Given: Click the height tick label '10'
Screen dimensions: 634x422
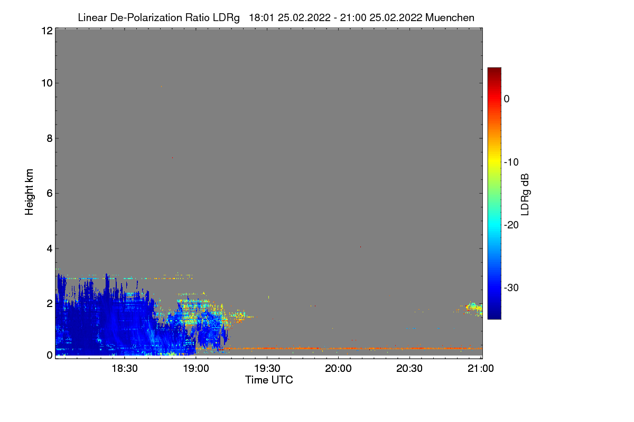Looking at the screenshot, I should tap(46, 83).
